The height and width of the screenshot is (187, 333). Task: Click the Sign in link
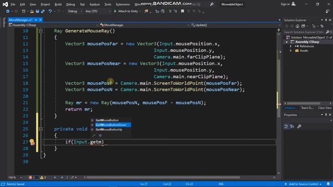click(285, 4)
